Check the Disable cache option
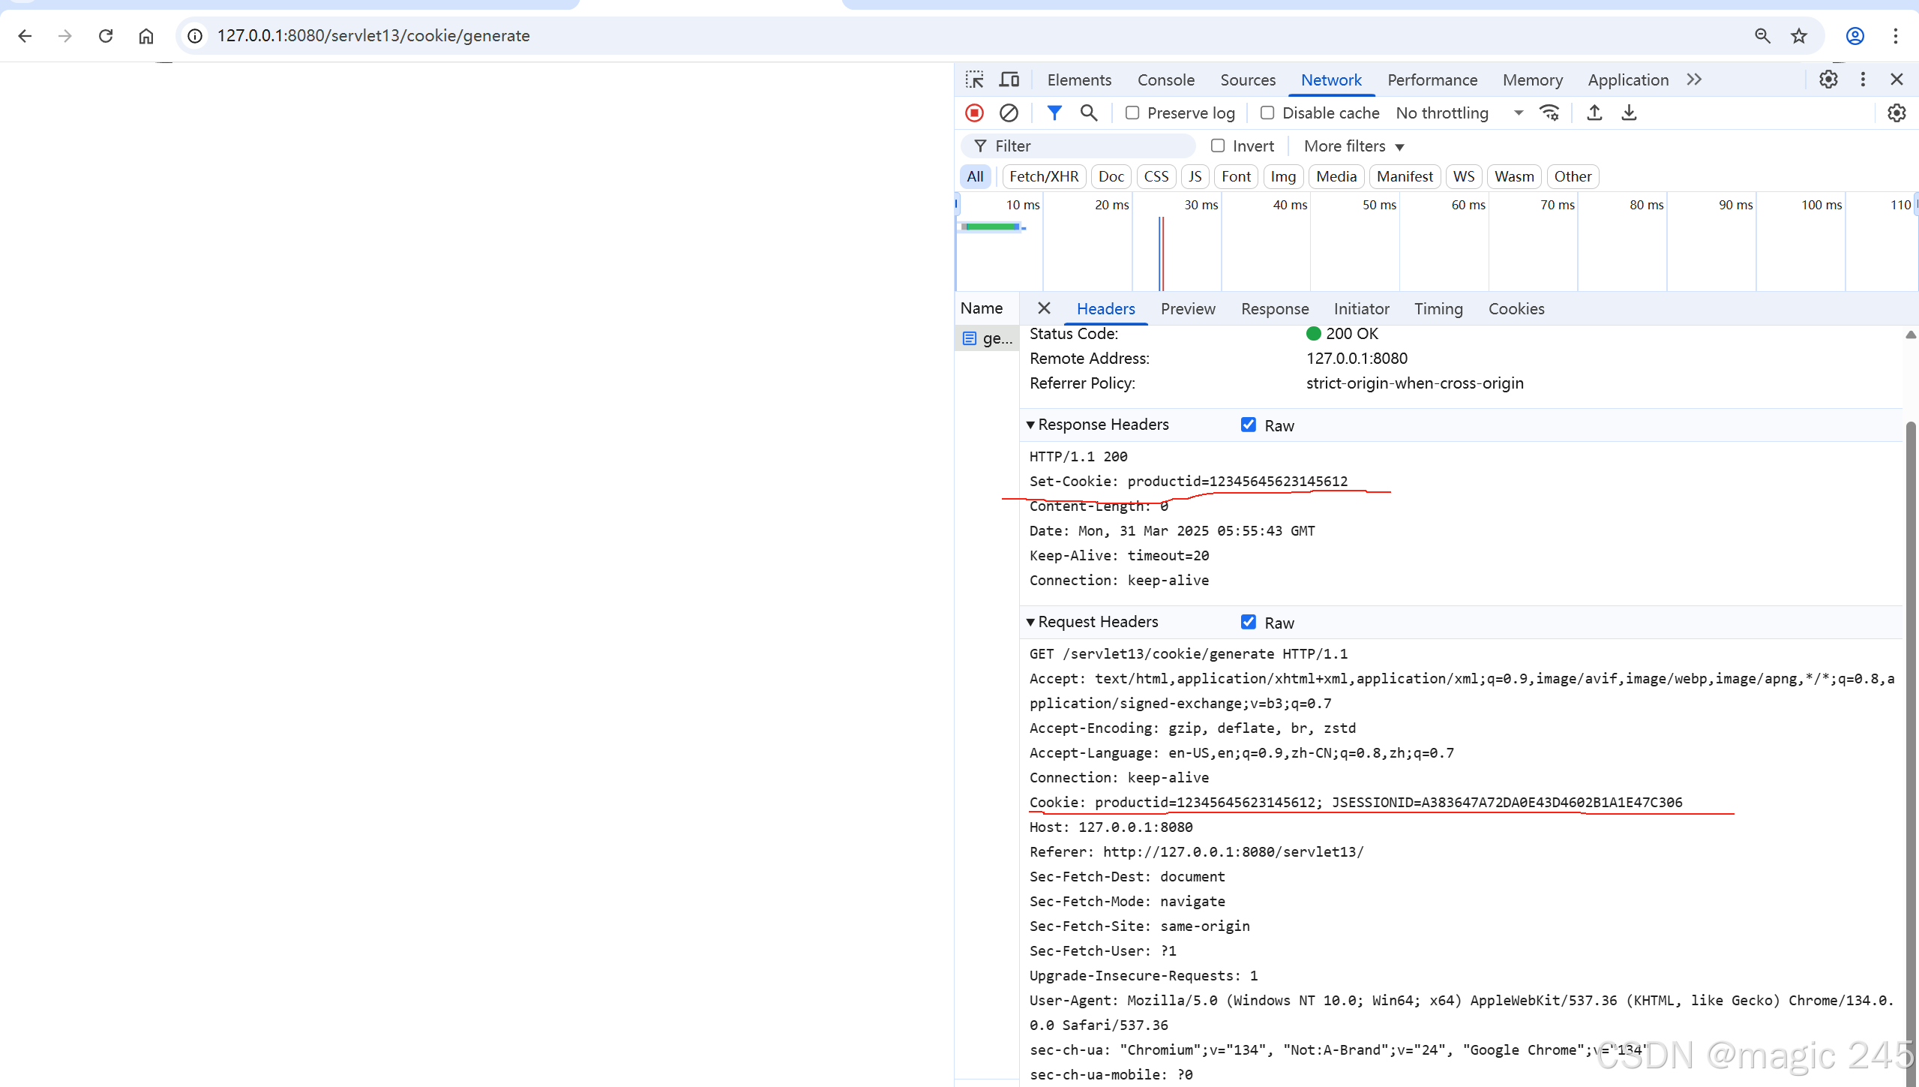The width and height of the screenshot is (1919, 1087). (1267, 113)
